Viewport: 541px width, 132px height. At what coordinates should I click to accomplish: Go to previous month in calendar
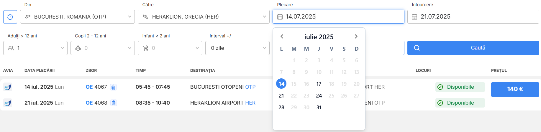tap(282, 37)
